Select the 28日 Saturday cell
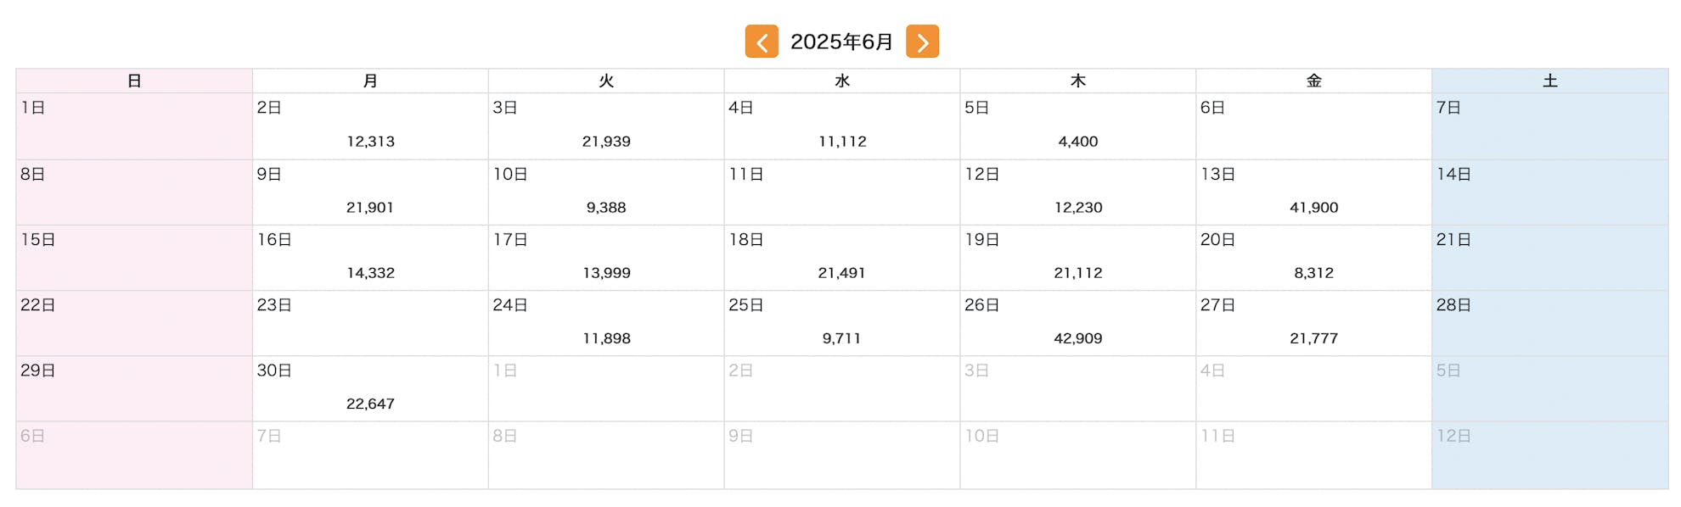 (1549, 323)
